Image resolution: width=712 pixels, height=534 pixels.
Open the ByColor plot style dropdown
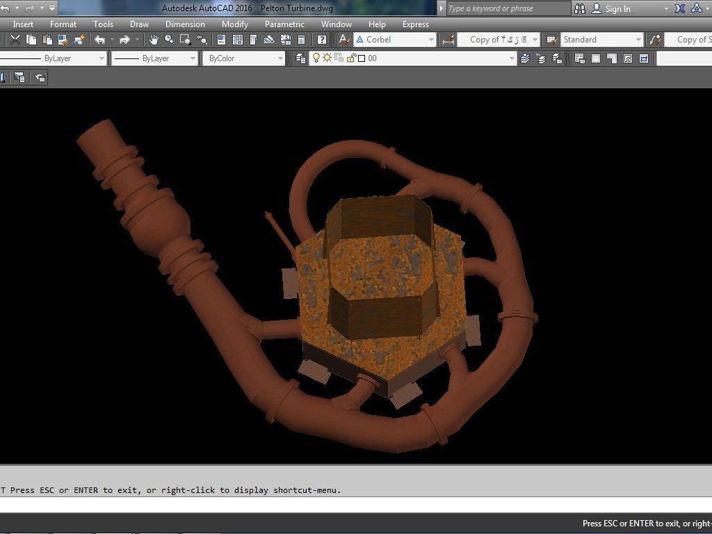pyautogui.click(x=280, y=58)
